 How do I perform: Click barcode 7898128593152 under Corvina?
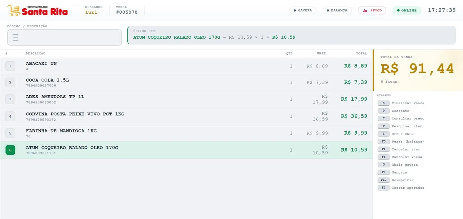(x=41, y=119)
